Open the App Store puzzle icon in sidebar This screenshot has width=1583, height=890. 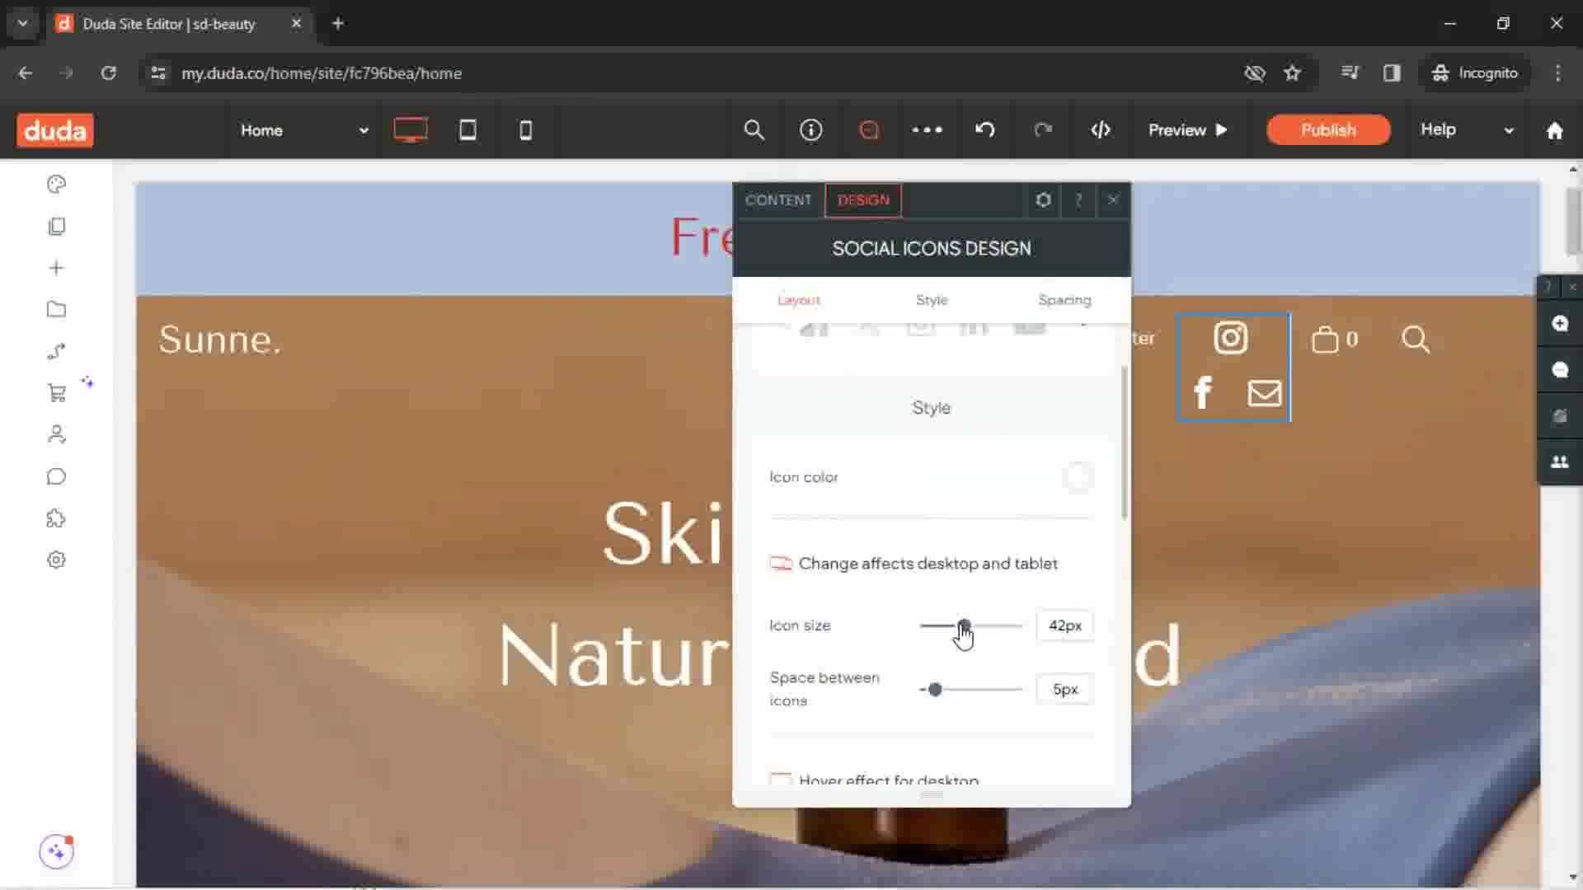[56, 518]
